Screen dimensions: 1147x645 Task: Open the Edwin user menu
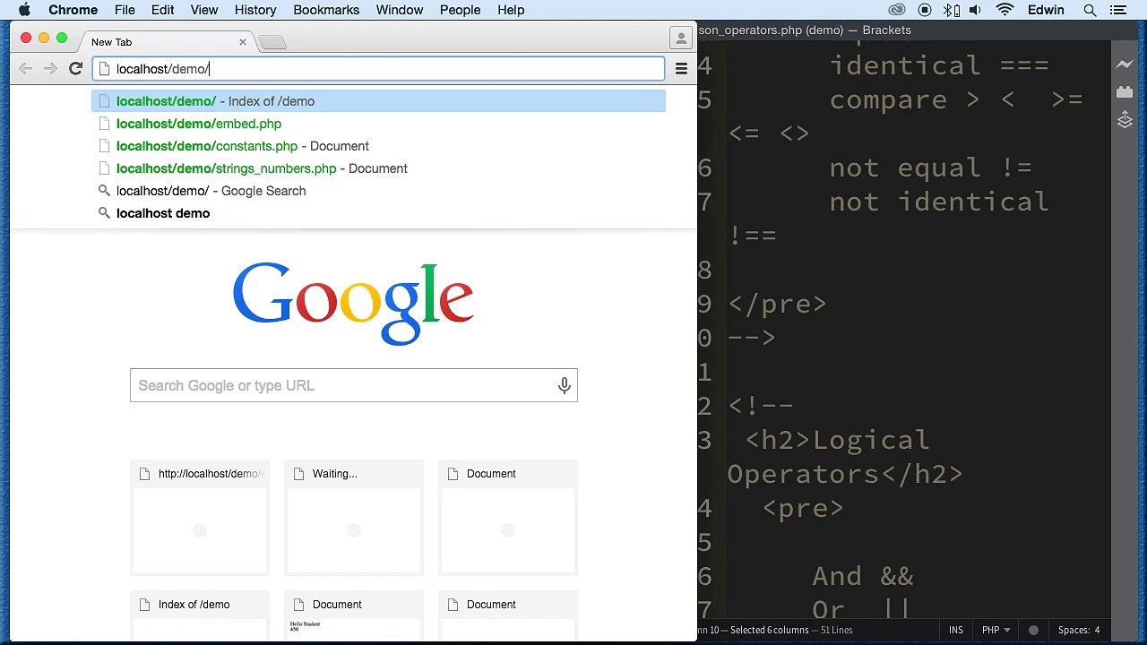1046,10
